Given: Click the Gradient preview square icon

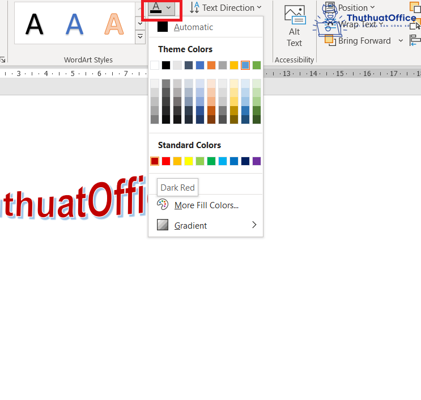Looking at the screenshot, I should click(x=163, y=225).
